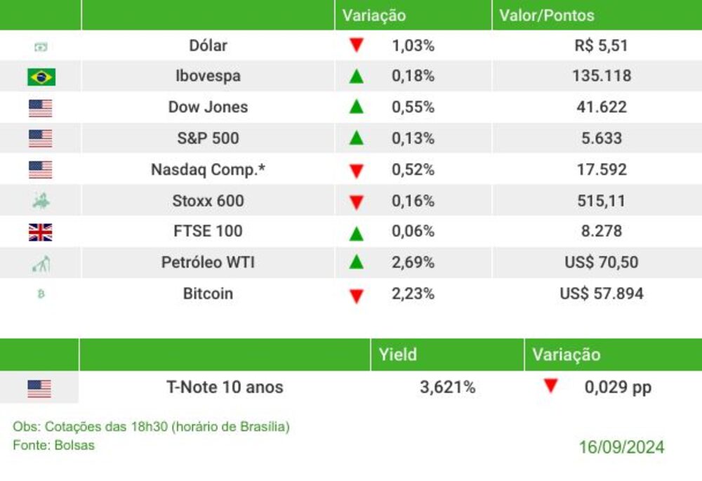Screen dimensions: 702x481
Task: Click the Valor/Pontos column header
Action: (x=547, y=15)
